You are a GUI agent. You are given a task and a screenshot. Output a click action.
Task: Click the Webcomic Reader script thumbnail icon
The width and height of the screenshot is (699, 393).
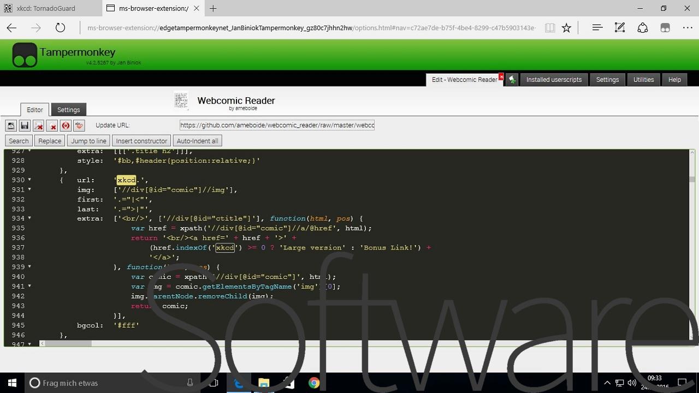pos(181,101)
